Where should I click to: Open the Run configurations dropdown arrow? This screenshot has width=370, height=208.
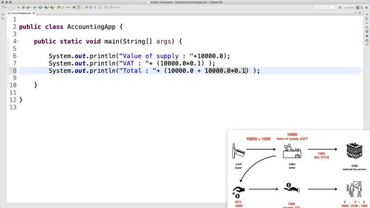coord(42,8)
